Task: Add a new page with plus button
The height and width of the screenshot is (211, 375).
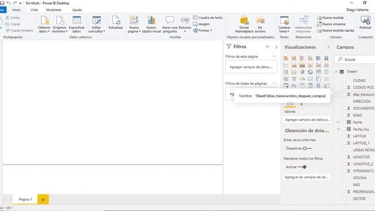Action: point(43,199)
